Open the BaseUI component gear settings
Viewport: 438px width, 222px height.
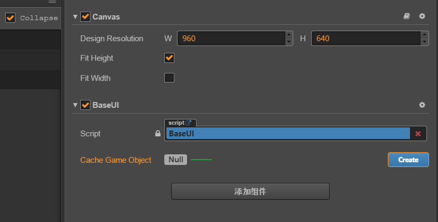(x=422, y=105)
